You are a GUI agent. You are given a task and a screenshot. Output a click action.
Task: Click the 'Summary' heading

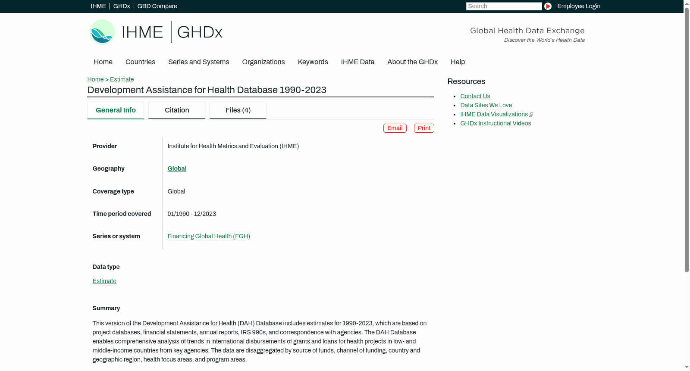[x=106, y=308]
